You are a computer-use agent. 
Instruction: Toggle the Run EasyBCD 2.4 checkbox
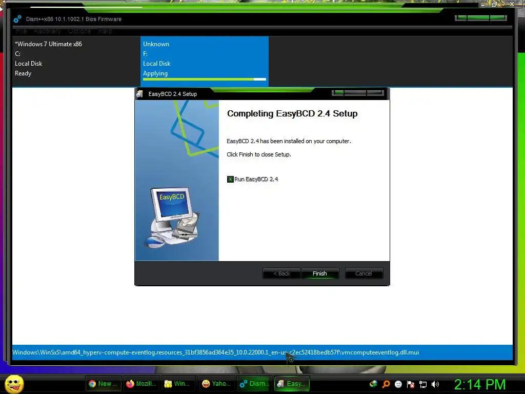click(230, 179)
